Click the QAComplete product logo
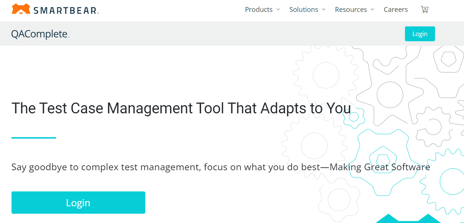 click(x=40, y=34)
